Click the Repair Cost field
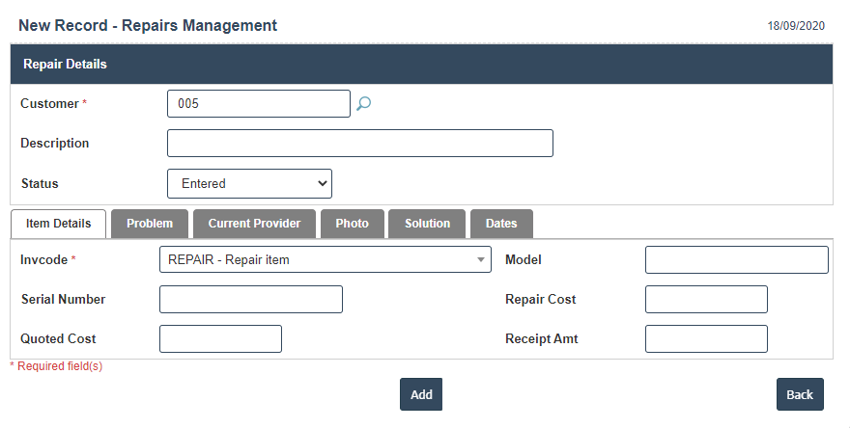The image size is (850, 428). 705,300
